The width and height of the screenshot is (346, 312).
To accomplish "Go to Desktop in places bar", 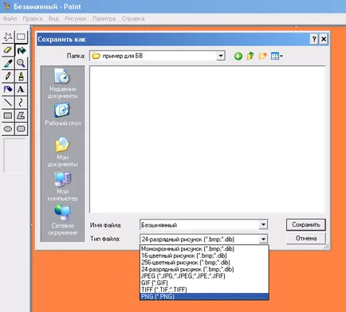I will pos(63,115).
